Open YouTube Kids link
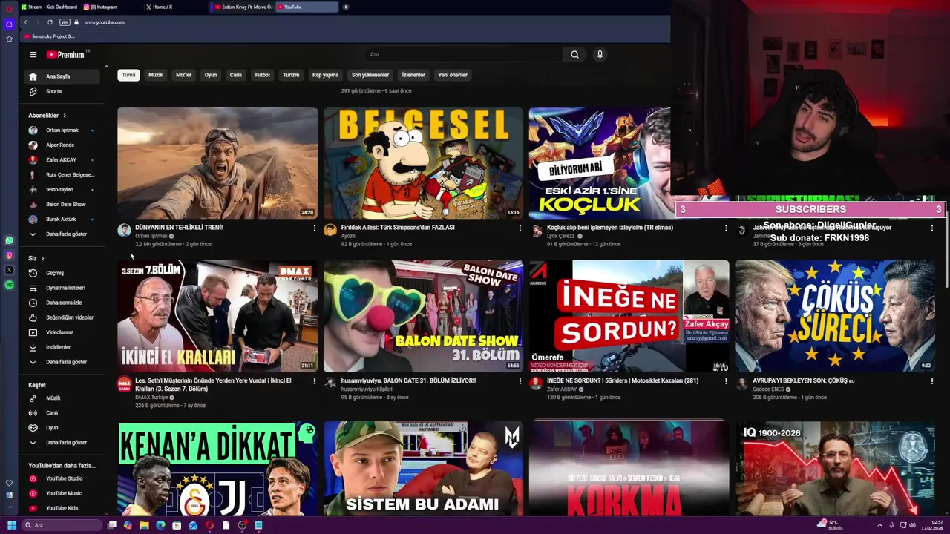This screenshot has width=950, height=534. pos(62,508)
